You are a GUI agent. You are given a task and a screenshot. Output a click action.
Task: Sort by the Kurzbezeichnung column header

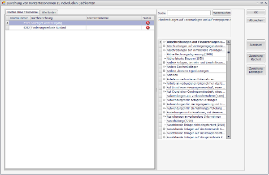point(58,18)
